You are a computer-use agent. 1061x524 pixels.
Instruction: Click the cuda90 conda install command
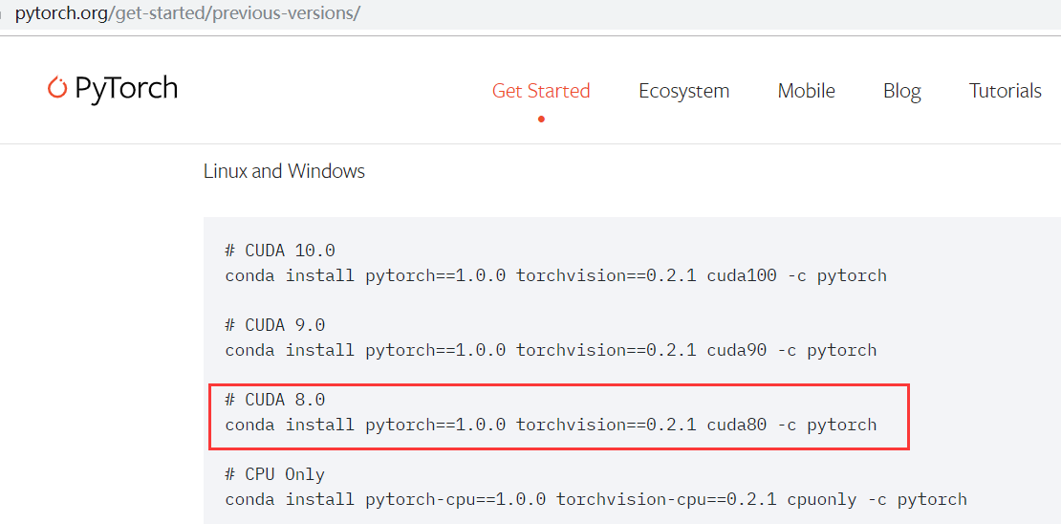point(551,351)
